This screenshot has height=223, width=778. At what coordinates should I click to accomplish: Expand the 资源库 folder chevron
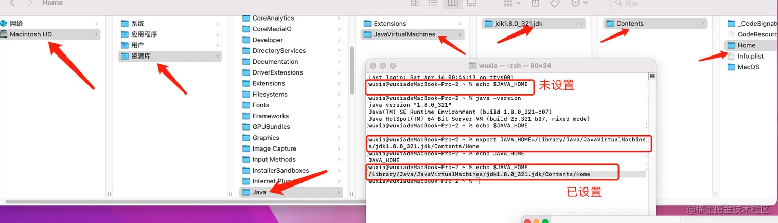pyautogui.click(x=218, y=56)
